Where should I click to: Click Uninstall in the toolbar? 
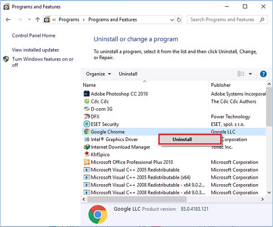tap(128, 74)
